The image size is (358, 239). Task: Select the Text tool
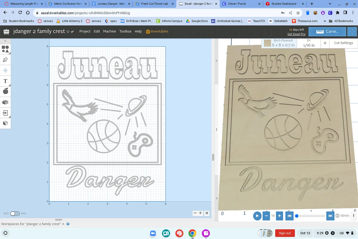[x=5, y=81]
